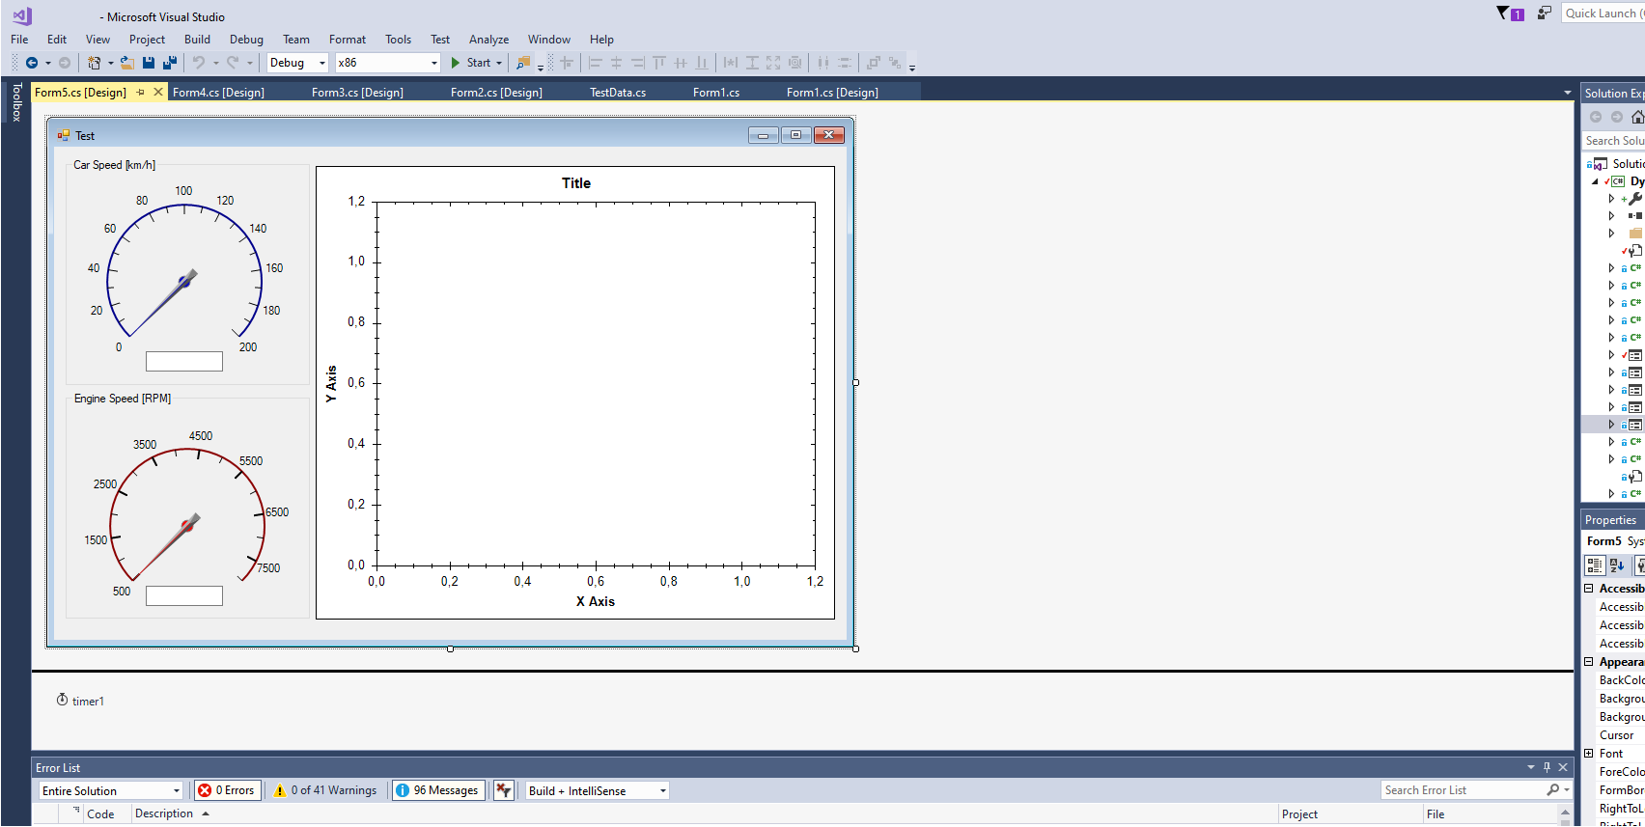Image resolution: width=1645 pixels, height=827 pixels.
Task: Open the Debug configuration dropdown
Action: (x=297, y=63)
